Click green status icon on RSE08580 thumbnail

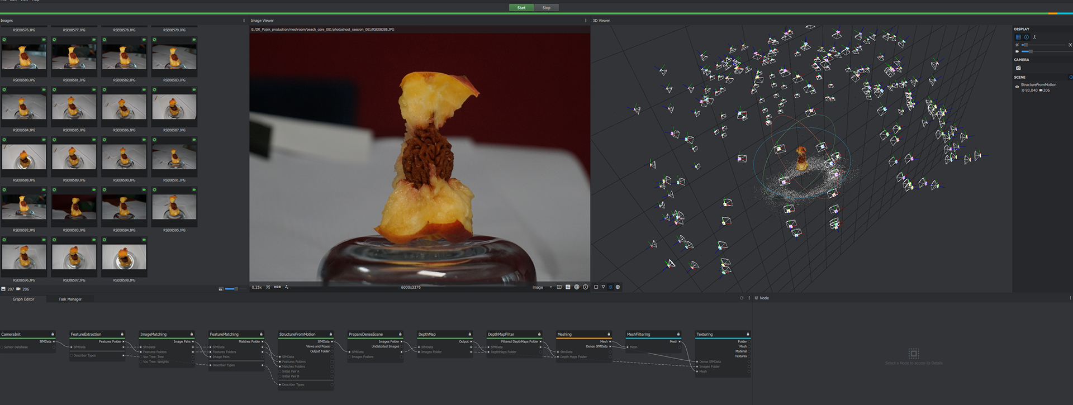(4, 40)
